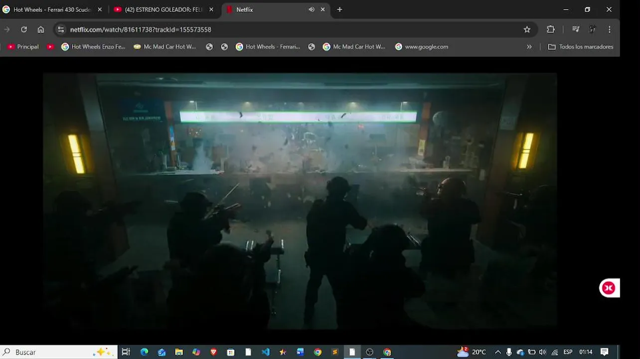This screenshot has width=640, height=359.
Task: Open the Hot Wheels - Ferrari... bookmark
Action: tap(268, 46)
